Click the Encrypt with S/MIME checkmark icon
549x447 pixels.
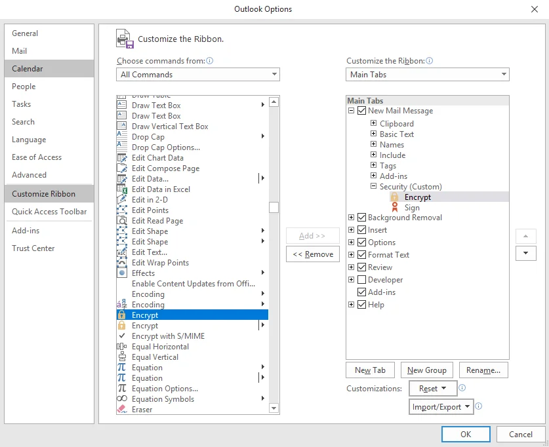pyautogui.click(x=121, y=336)
